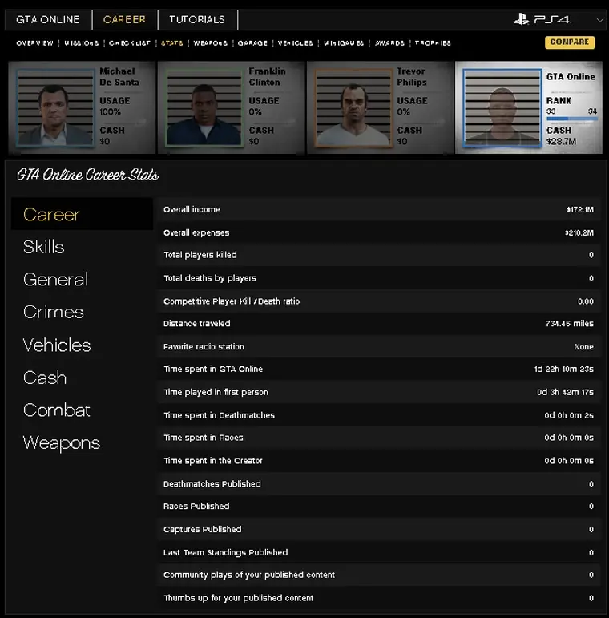Click Community plays of your published content
The height and width of the screenshot is (618, 609).
click(x=379, y=575)
